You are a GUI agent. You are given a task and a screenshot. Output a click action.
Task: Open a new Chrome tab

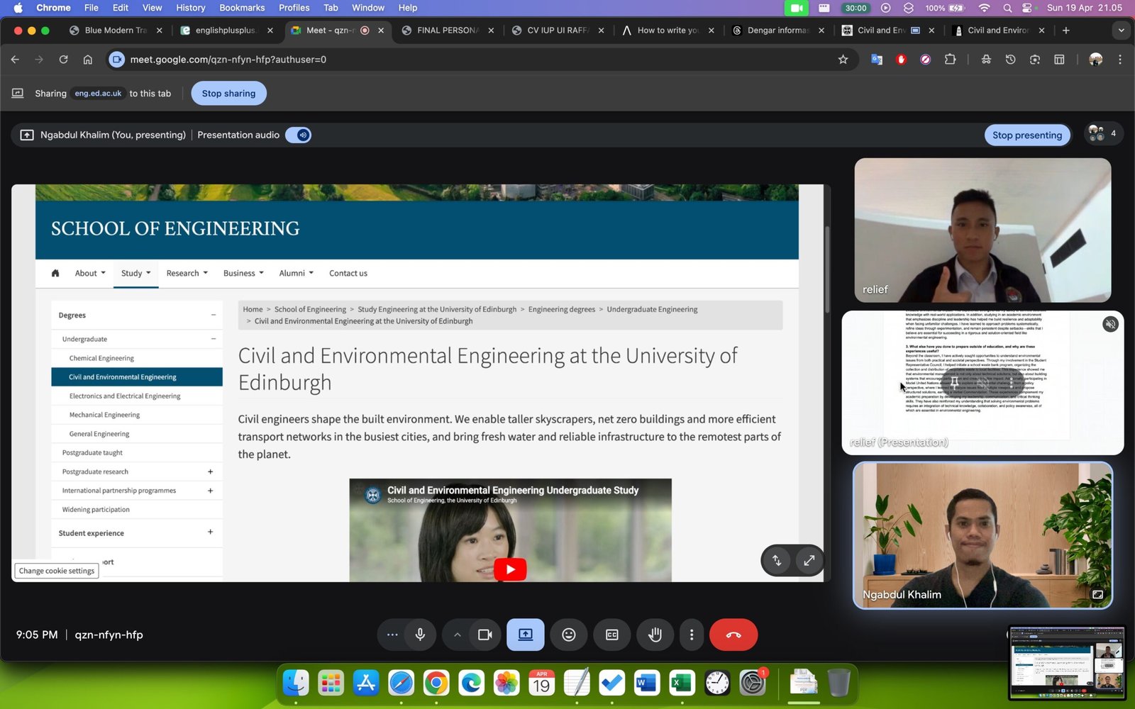(1065, 30)
